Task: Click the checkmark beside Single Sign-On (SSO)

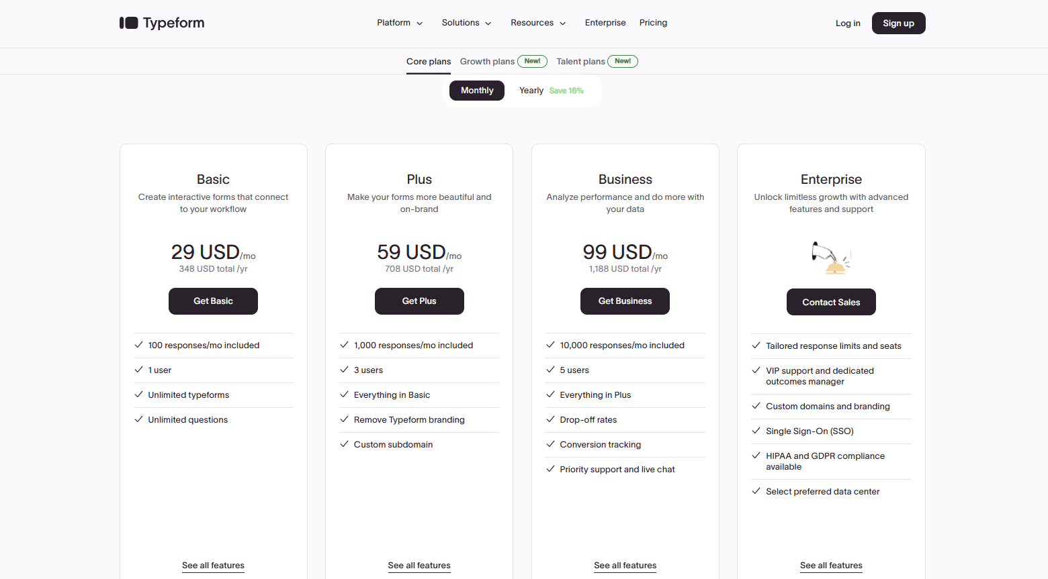Action: [x=756, y=431]
